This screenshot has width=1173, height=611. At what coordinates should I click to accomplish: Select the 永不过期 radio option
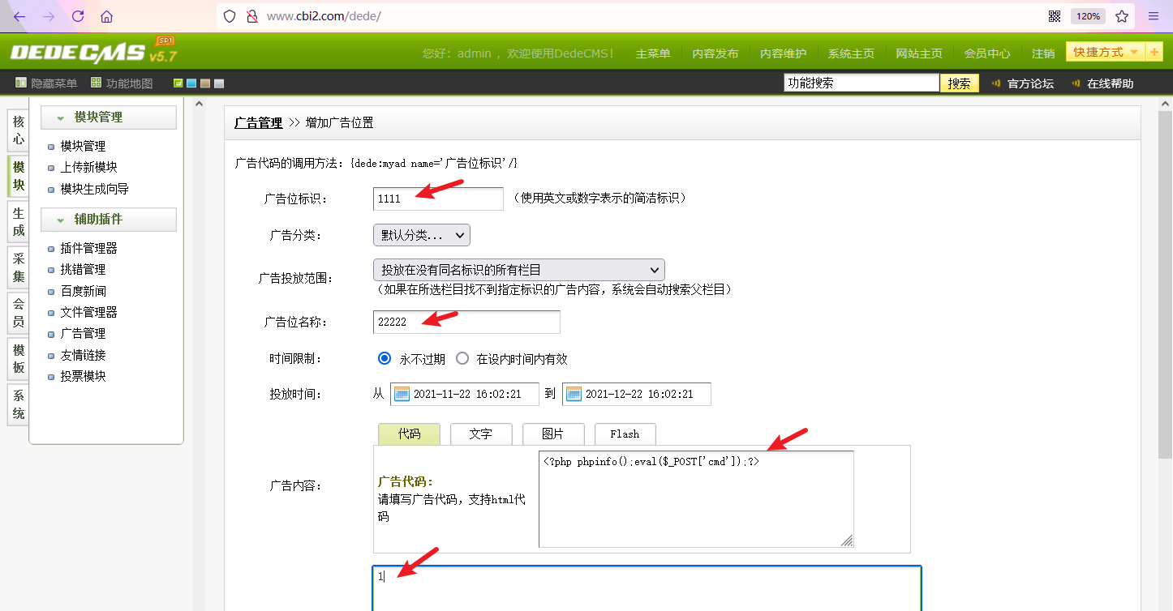[x=385, y=358]
